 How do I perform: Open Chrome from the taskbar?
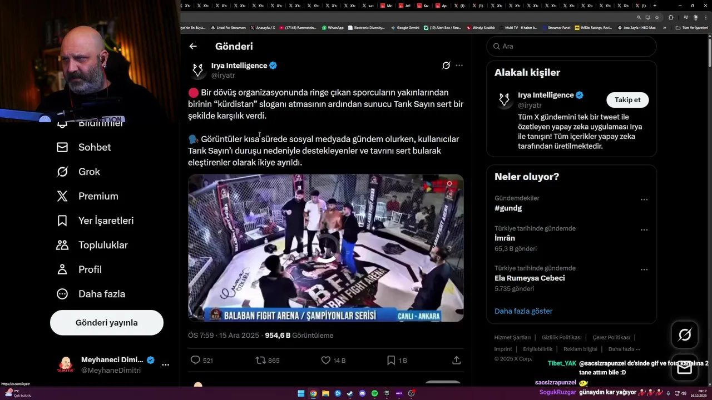click(313, 393)
